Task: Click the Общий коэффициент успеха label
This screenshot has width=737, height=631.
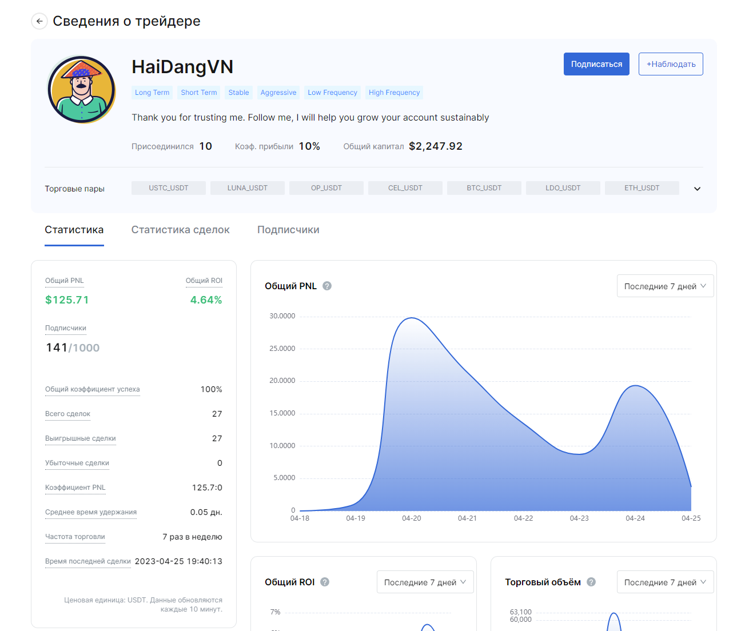Action: [93, 389]
